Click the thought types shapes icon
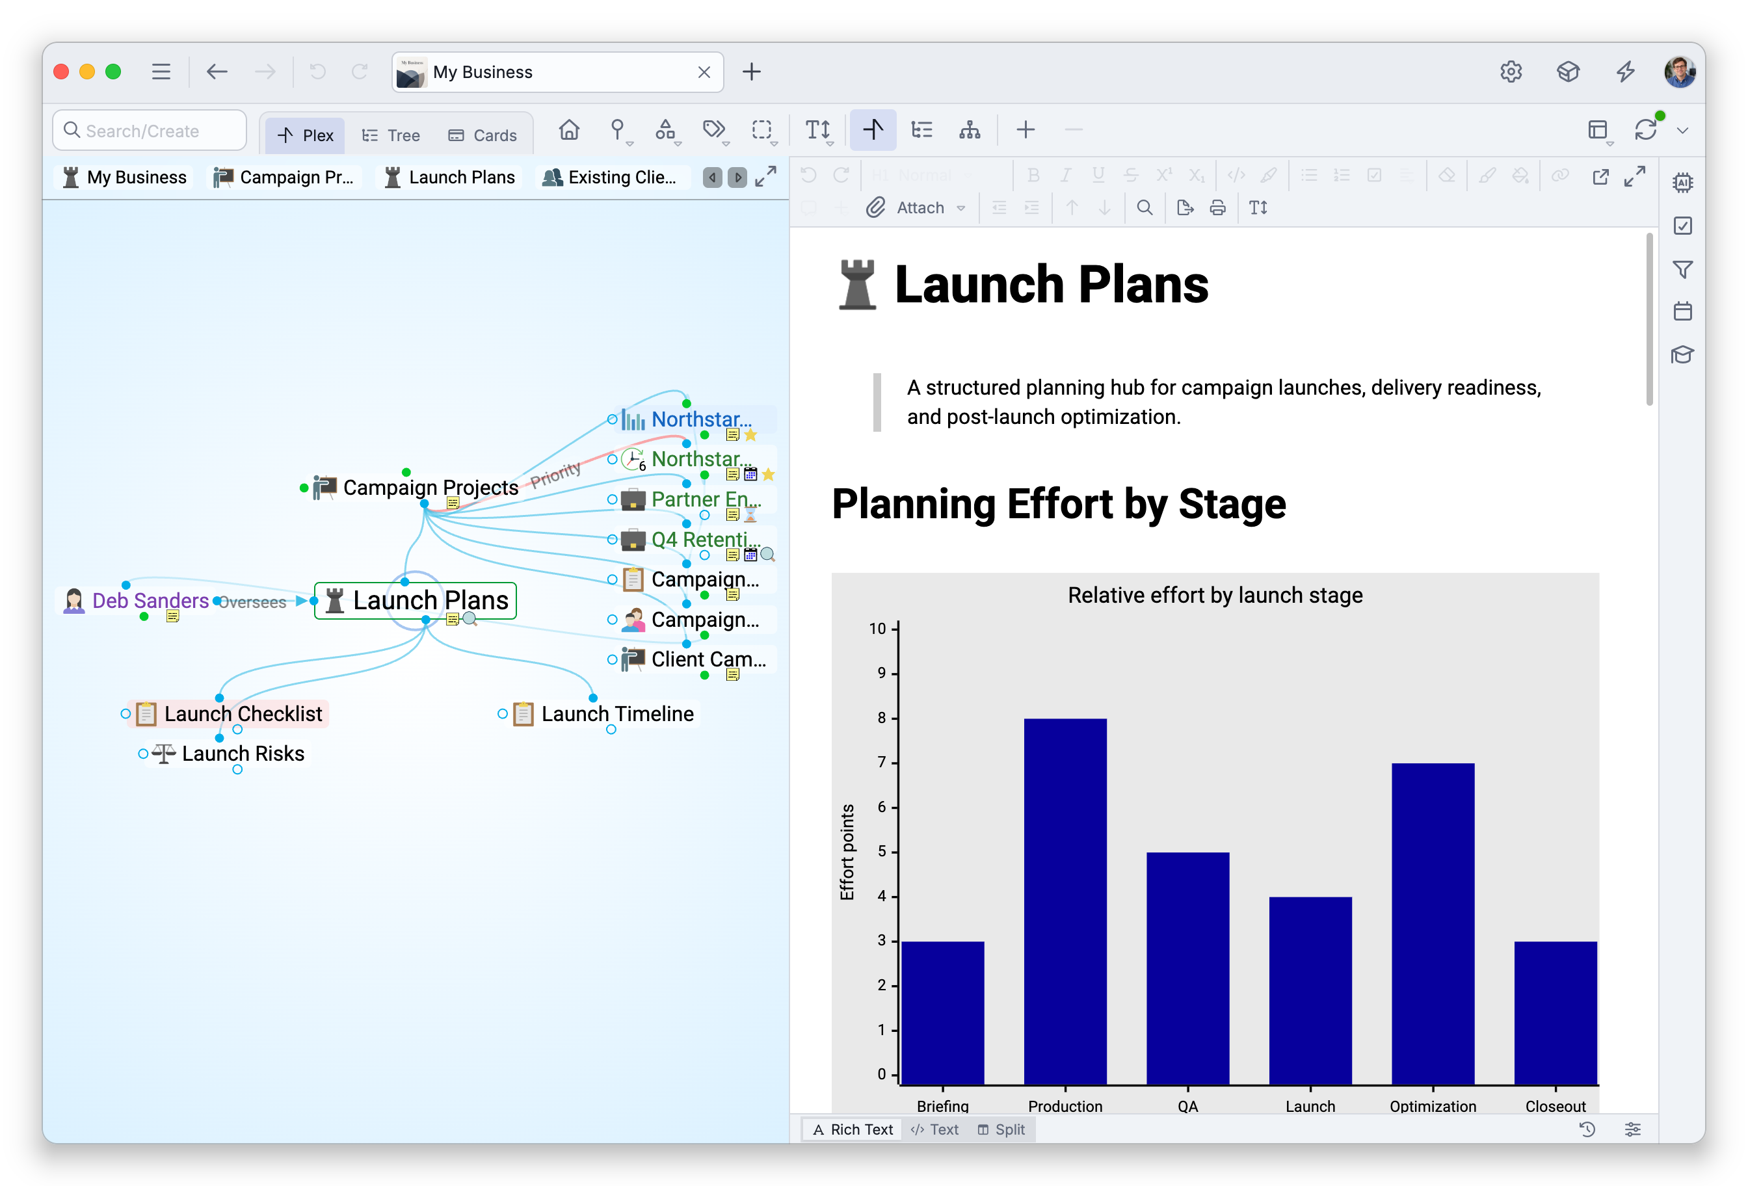The image size is (1748, 1186). tap(665, 130)
